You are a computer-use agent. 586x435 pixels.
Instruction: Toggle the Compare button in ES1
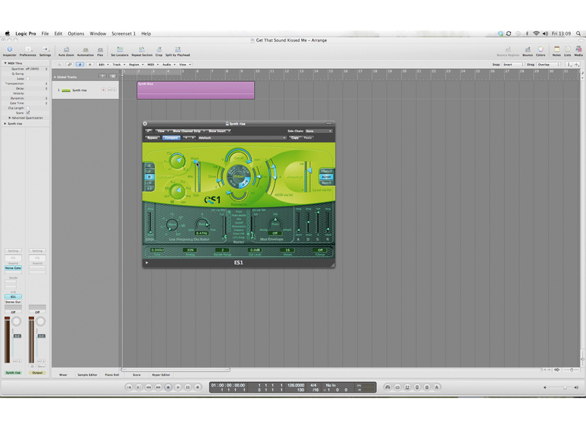coord(171,138)
